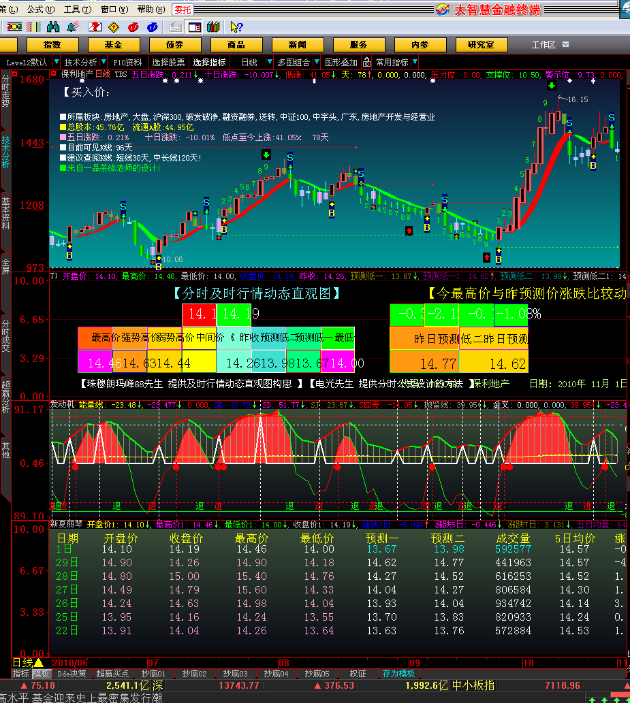Select the 抄底04 template tab
Image resolution: width=630 pixels, height=703 pixels.
point(276,674)
